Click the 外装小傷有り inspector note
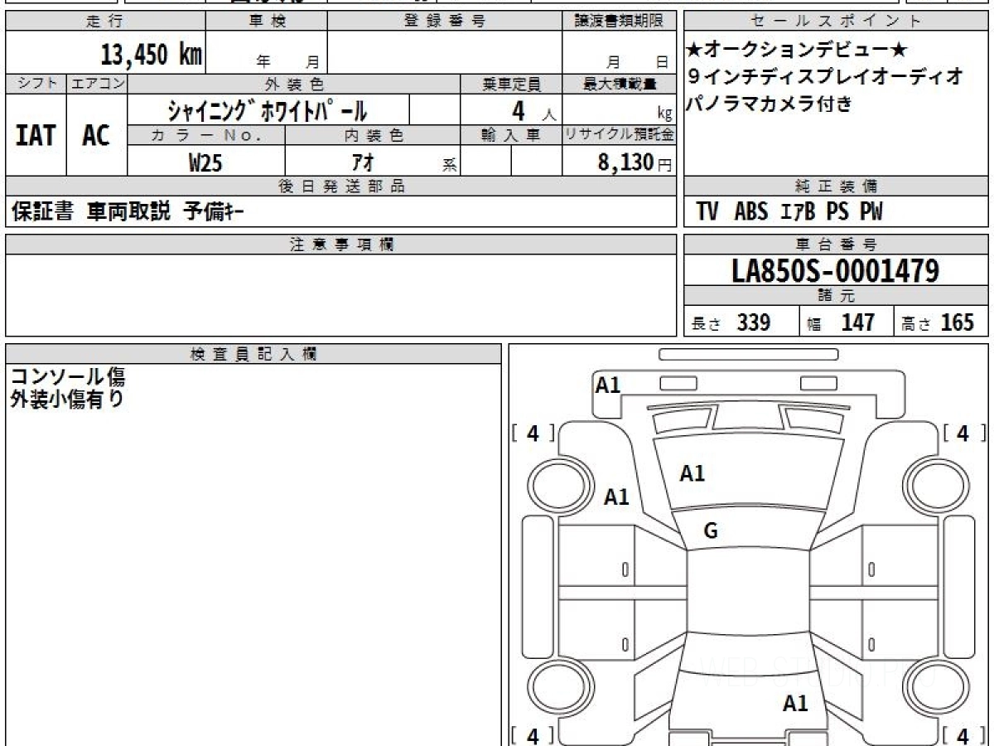This screenshot has height=746, width=994. coord(68,400)
